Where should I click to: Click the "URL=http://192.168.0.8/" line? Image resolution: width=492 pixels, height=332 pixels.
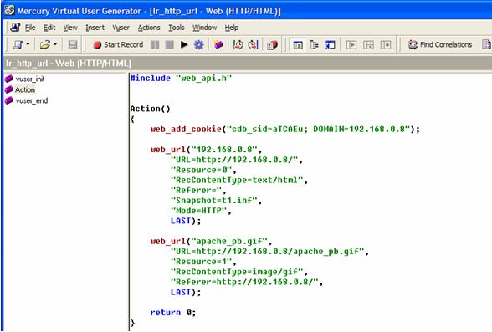237,160
